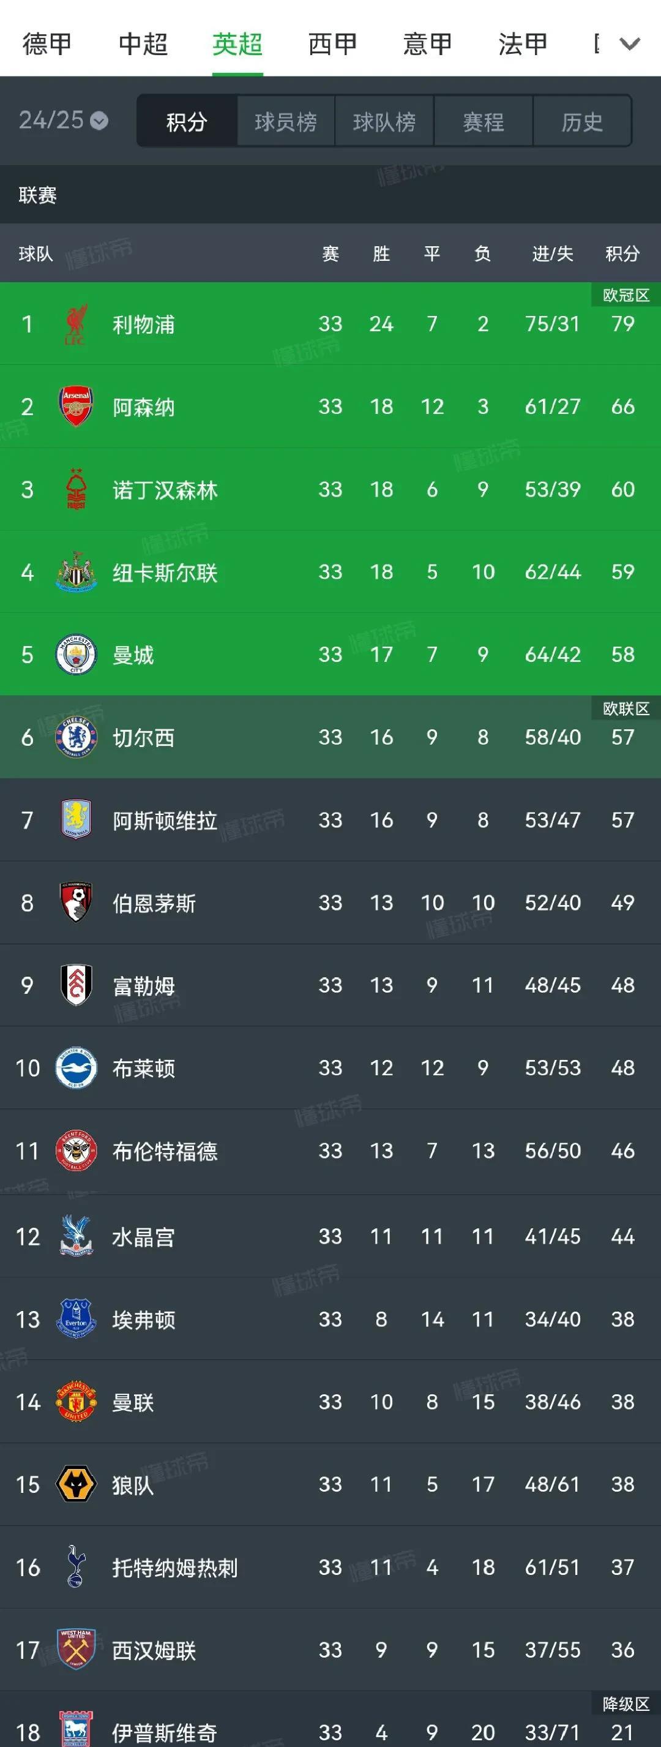The width and height of the screenshot is (661, 1747).
Task: Switch to the 德甲 league tab
Action: pyautogui.click(x=47, y=44)
